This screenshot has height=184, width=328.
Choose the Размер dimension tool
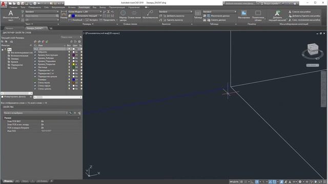pos(64,15)
